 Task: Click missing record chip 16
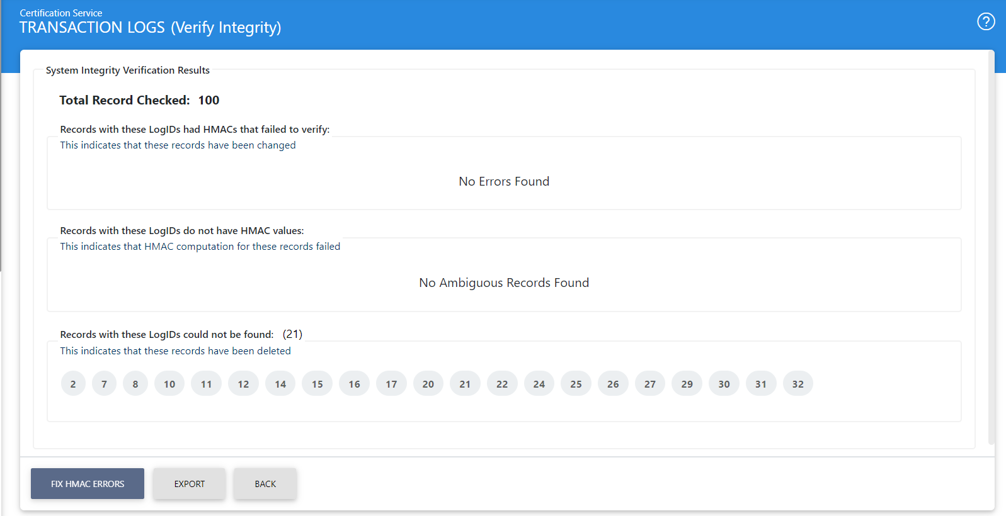[x=354, y=384]
